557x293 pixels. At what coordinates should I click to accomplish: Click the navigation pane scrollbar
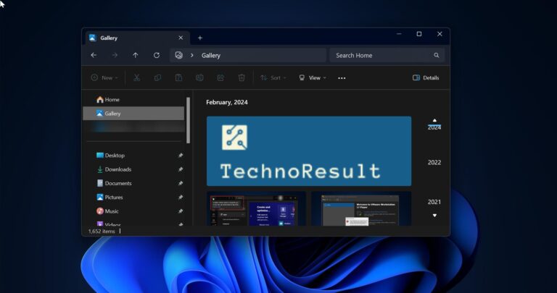point(189,121)
